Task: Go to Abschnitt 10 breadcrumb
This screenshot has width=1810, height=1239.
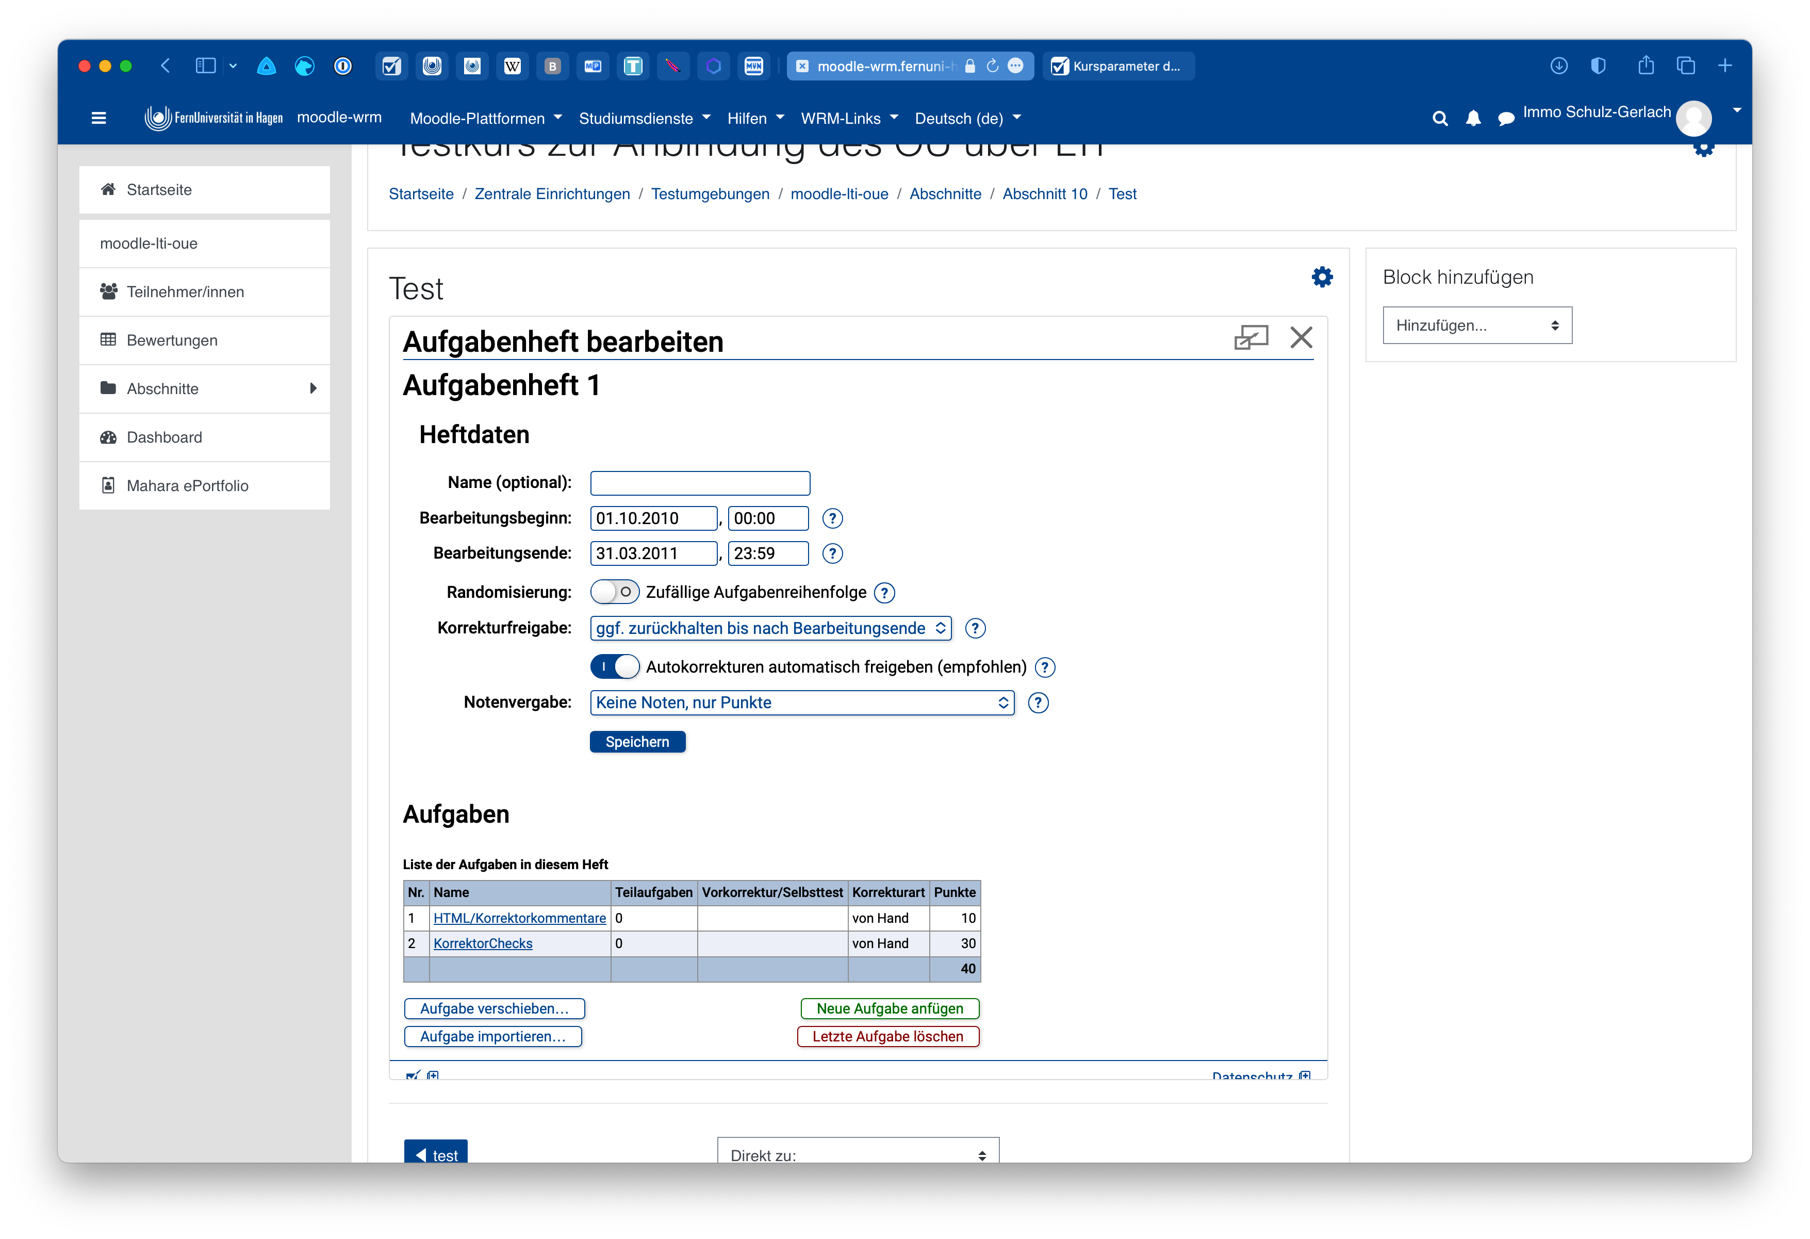Action: (1044, 193)
